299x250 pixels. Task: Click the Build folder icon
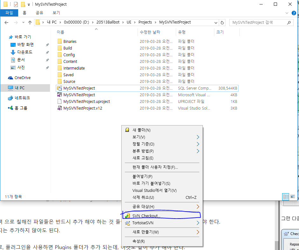point(60,48)
